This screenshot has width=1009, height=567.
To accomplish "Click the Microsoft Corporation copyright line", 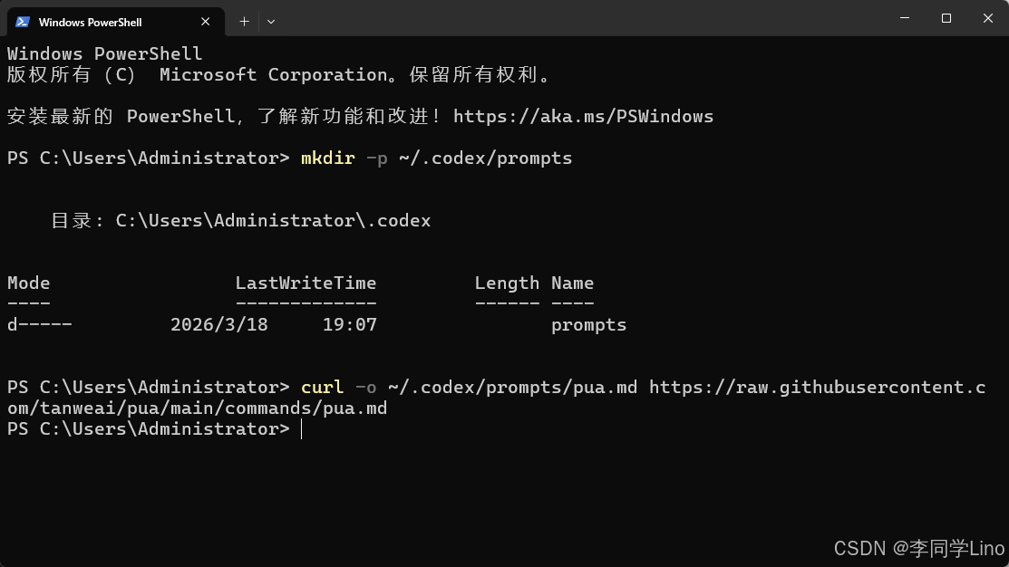I will pyautogui.click(x=280, y=74).
